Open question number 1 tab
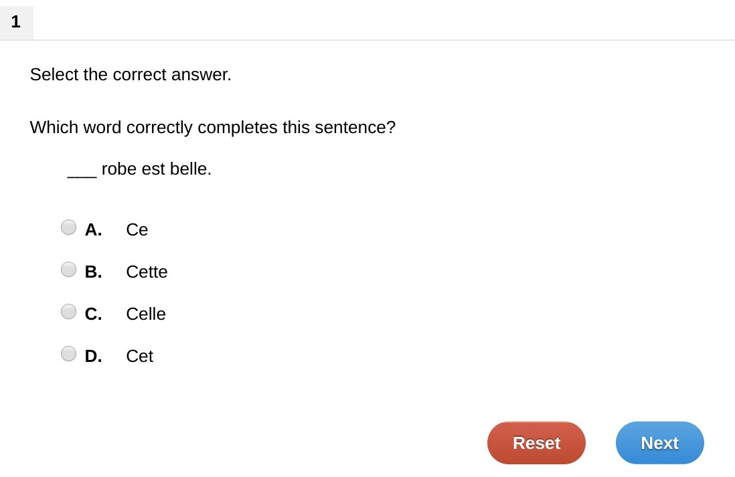Viewport: 735px width, 477px height. tap(16, 22)
